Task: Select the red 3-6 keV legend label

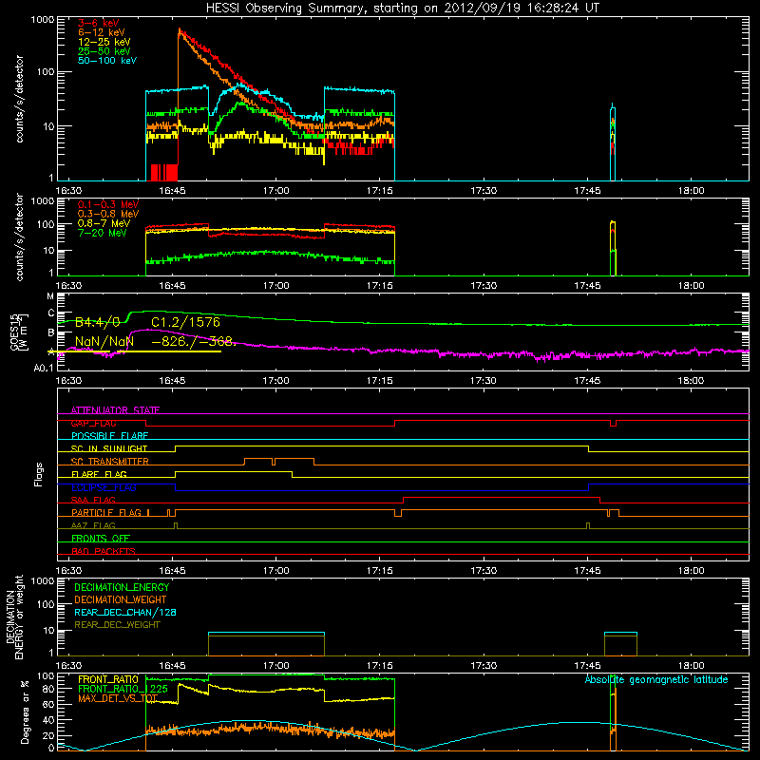Action: (99, 23)
